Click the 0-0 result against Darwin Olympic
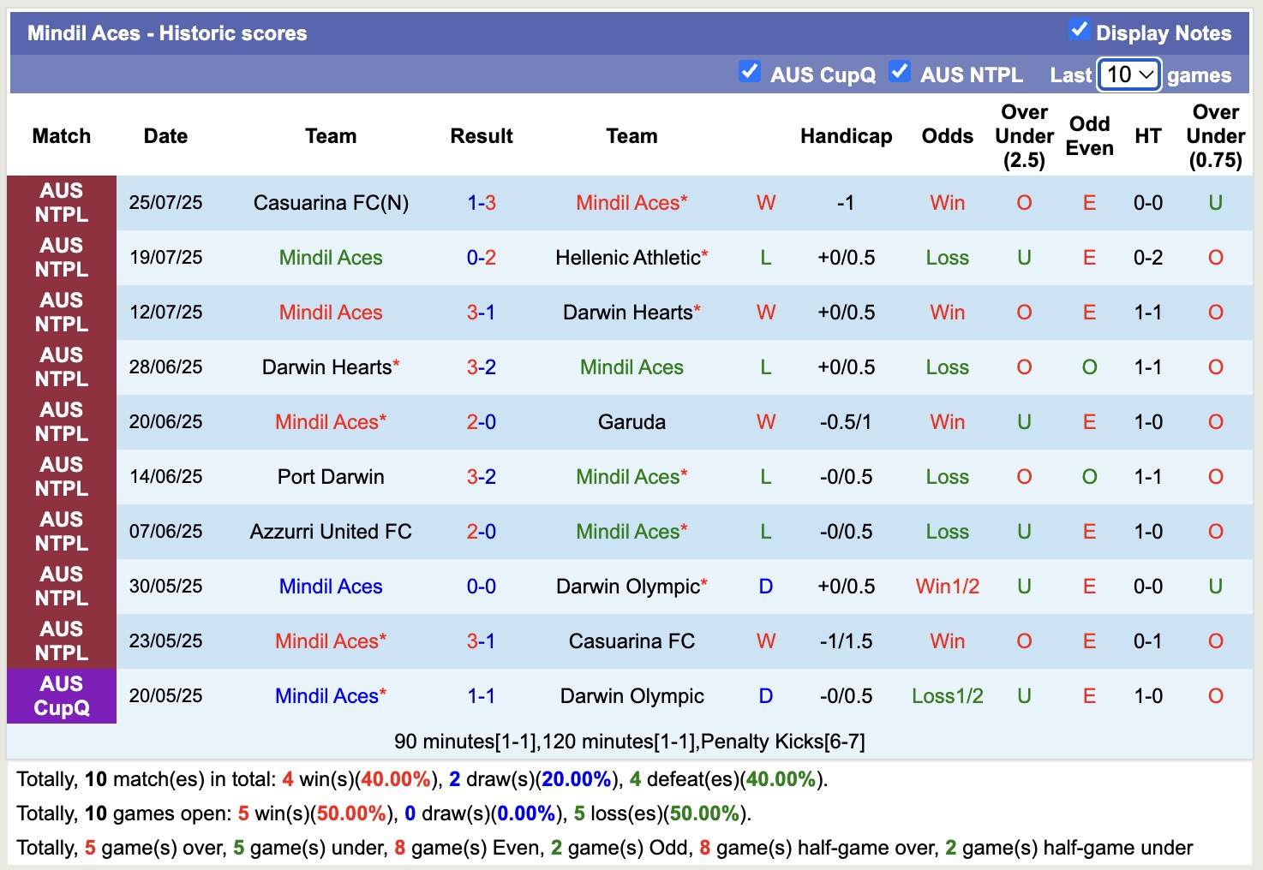The width and height of the screenshot is (1263, 870). 481,587
